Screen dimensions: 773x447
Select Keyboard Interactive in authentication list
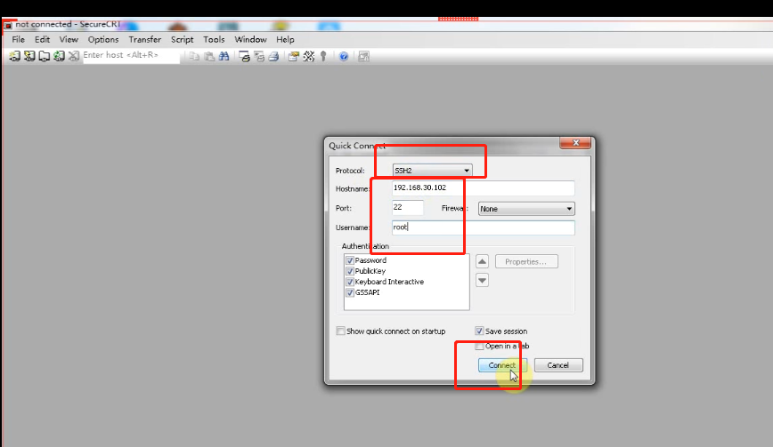[389, 282]
